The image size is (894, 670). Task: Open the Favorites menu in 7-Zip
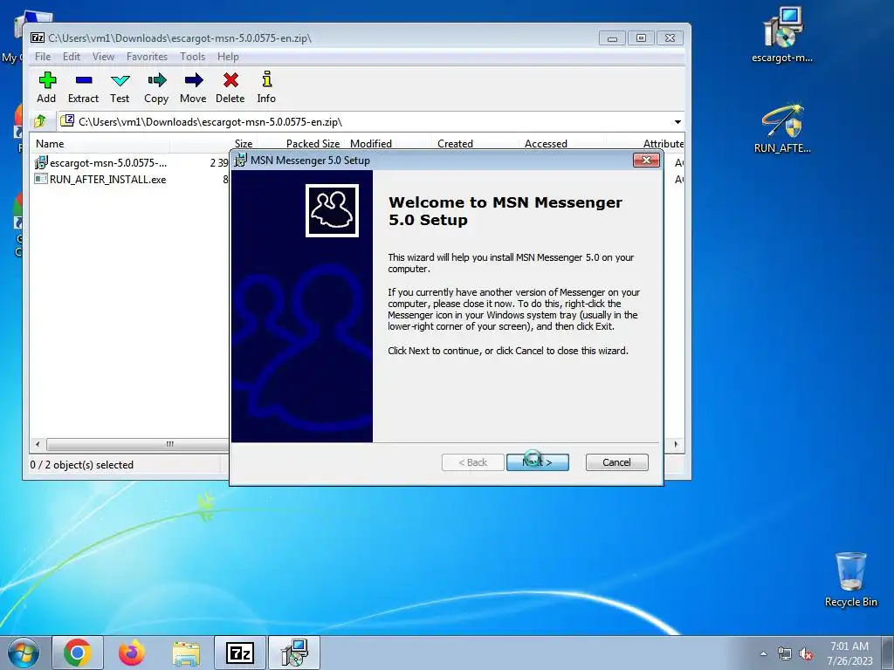147,57
